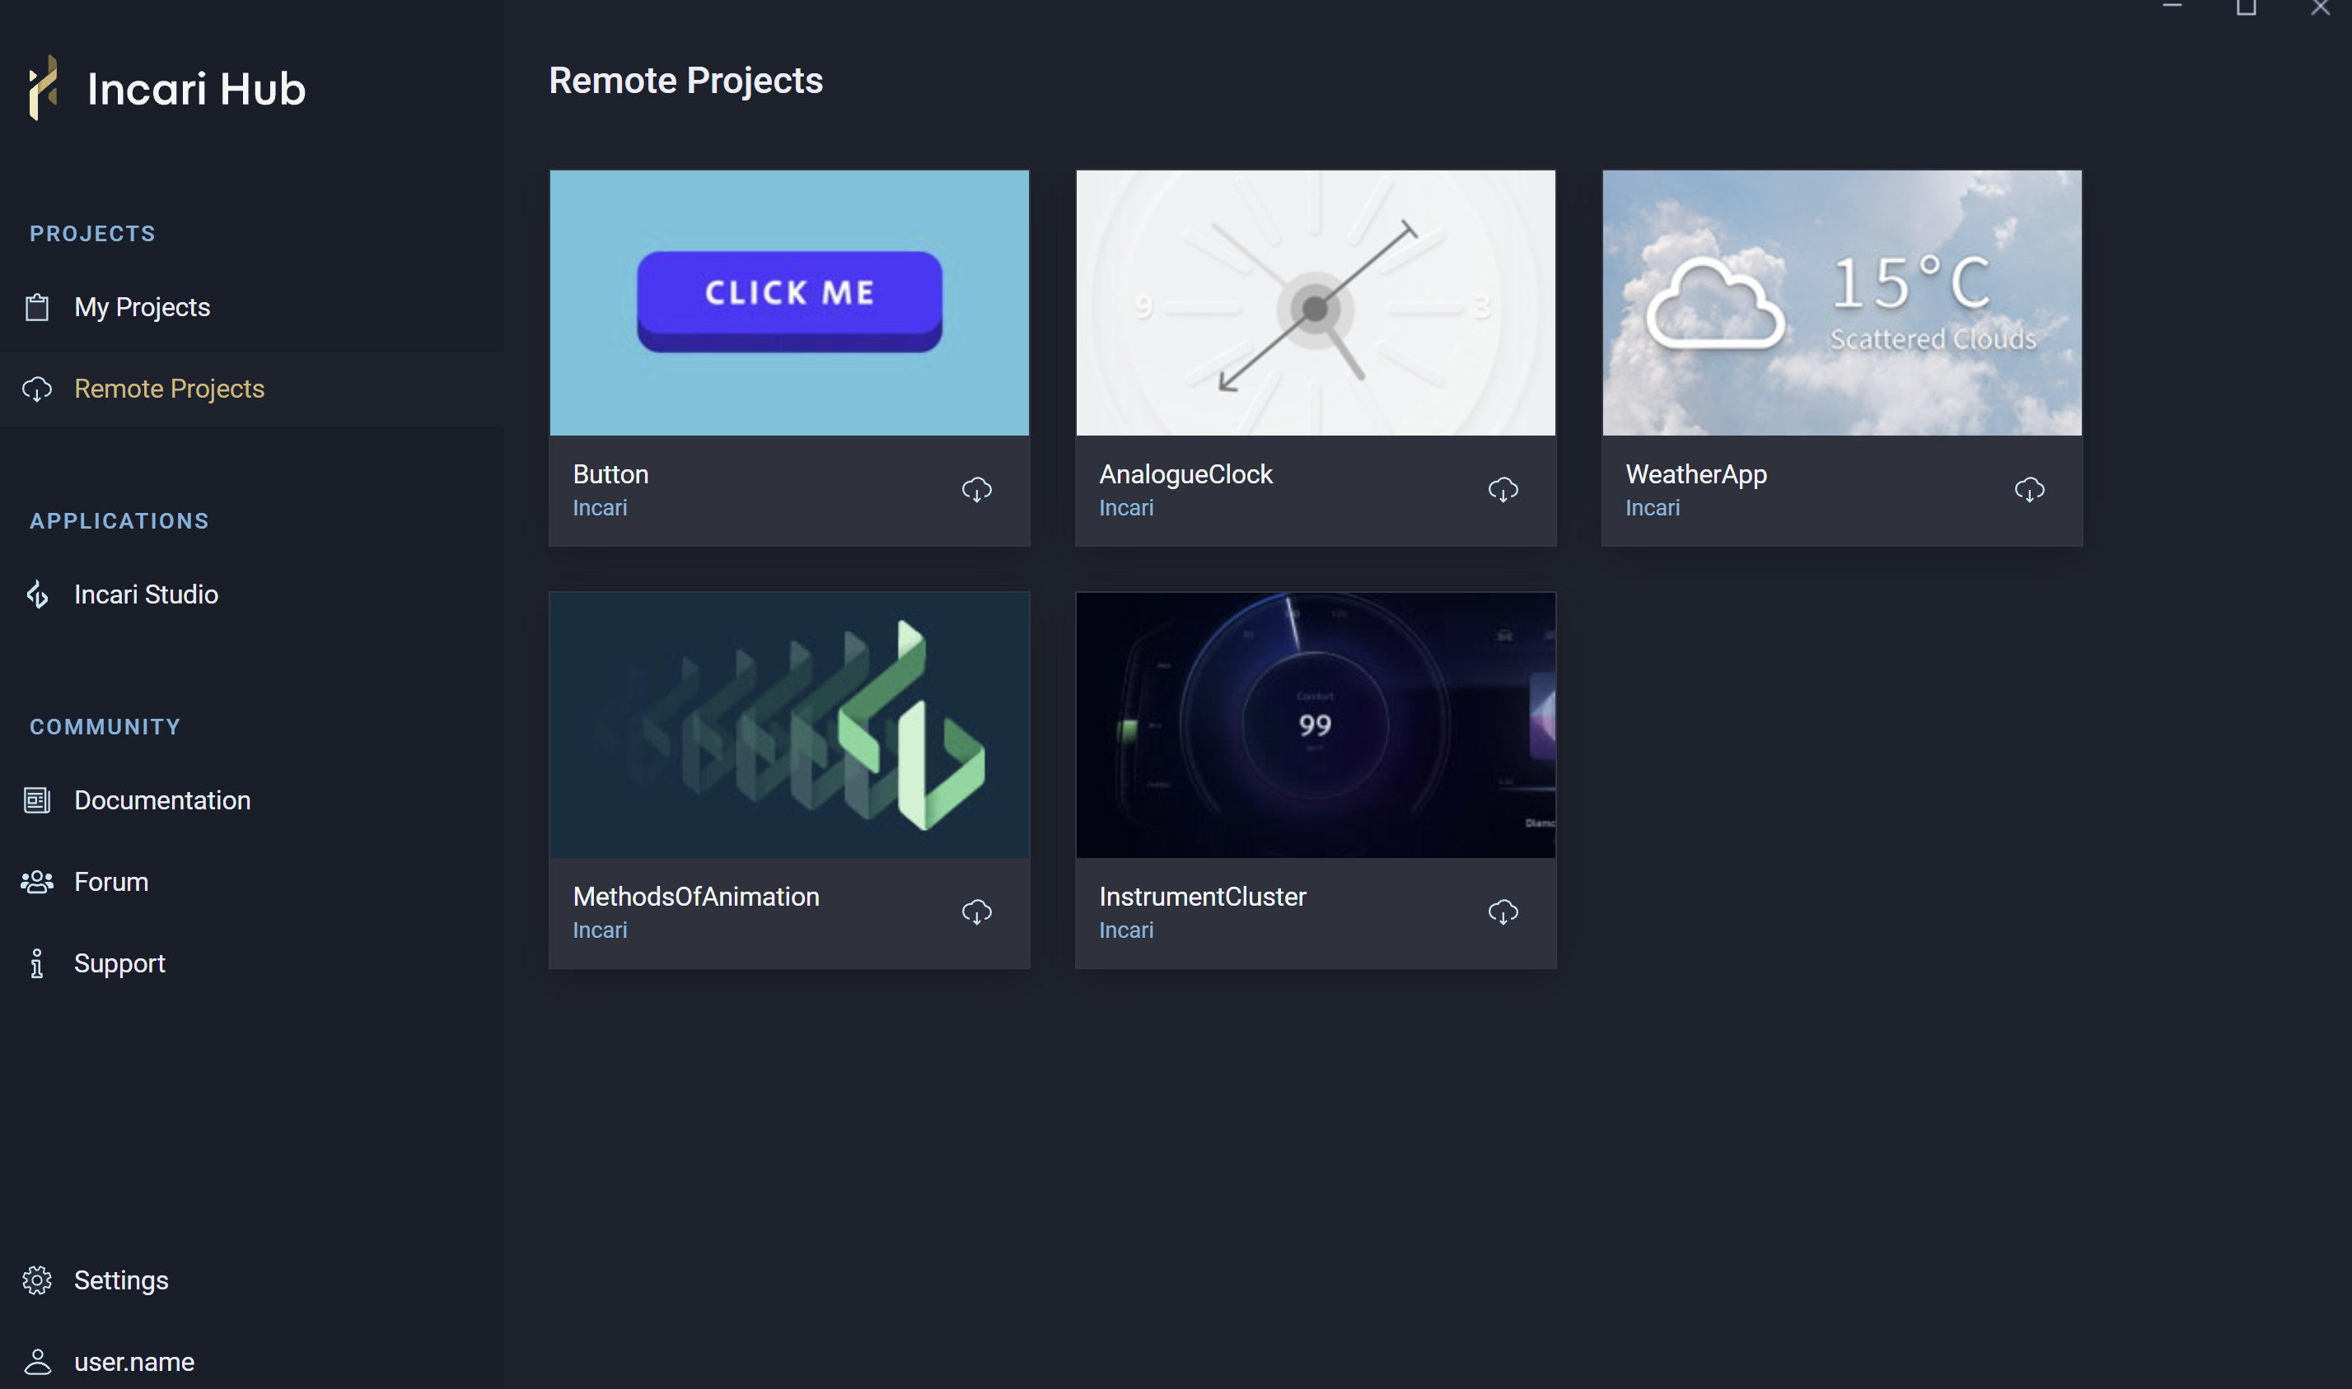Go to the Forum

[x=252, y=882]
